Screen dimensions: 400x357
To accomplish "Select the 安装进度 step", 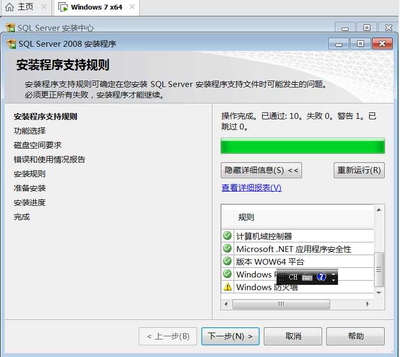I will [30, 203].
